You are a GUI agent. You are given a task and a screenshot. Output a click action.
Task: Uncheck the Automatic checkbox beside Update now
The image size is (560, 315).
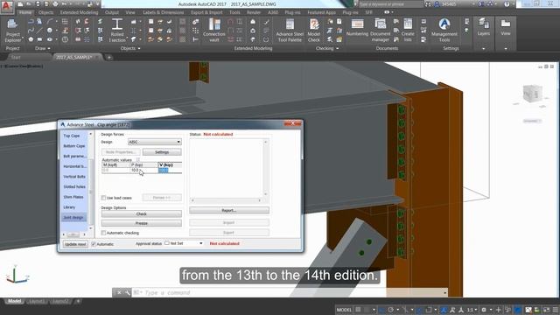click(94, 244)
